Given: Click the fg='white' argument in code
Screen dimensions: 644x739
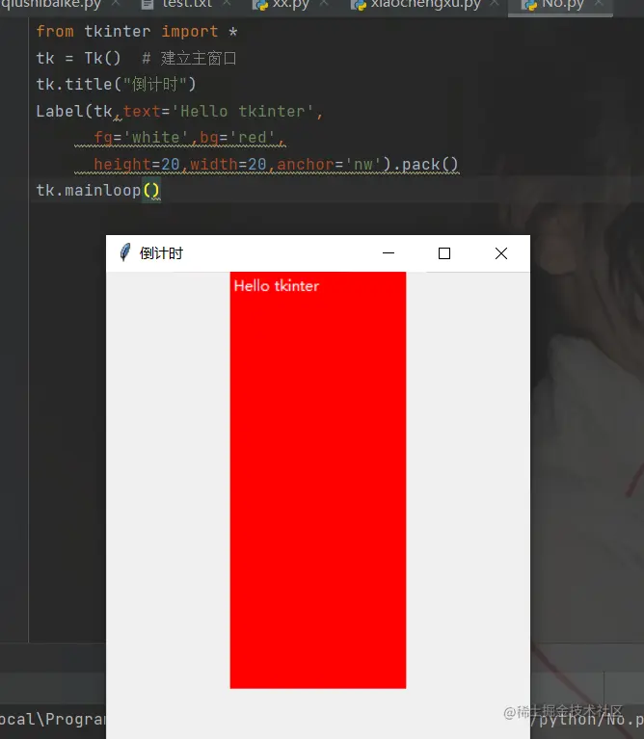Looking at the screenshot, I should point(142,138).
